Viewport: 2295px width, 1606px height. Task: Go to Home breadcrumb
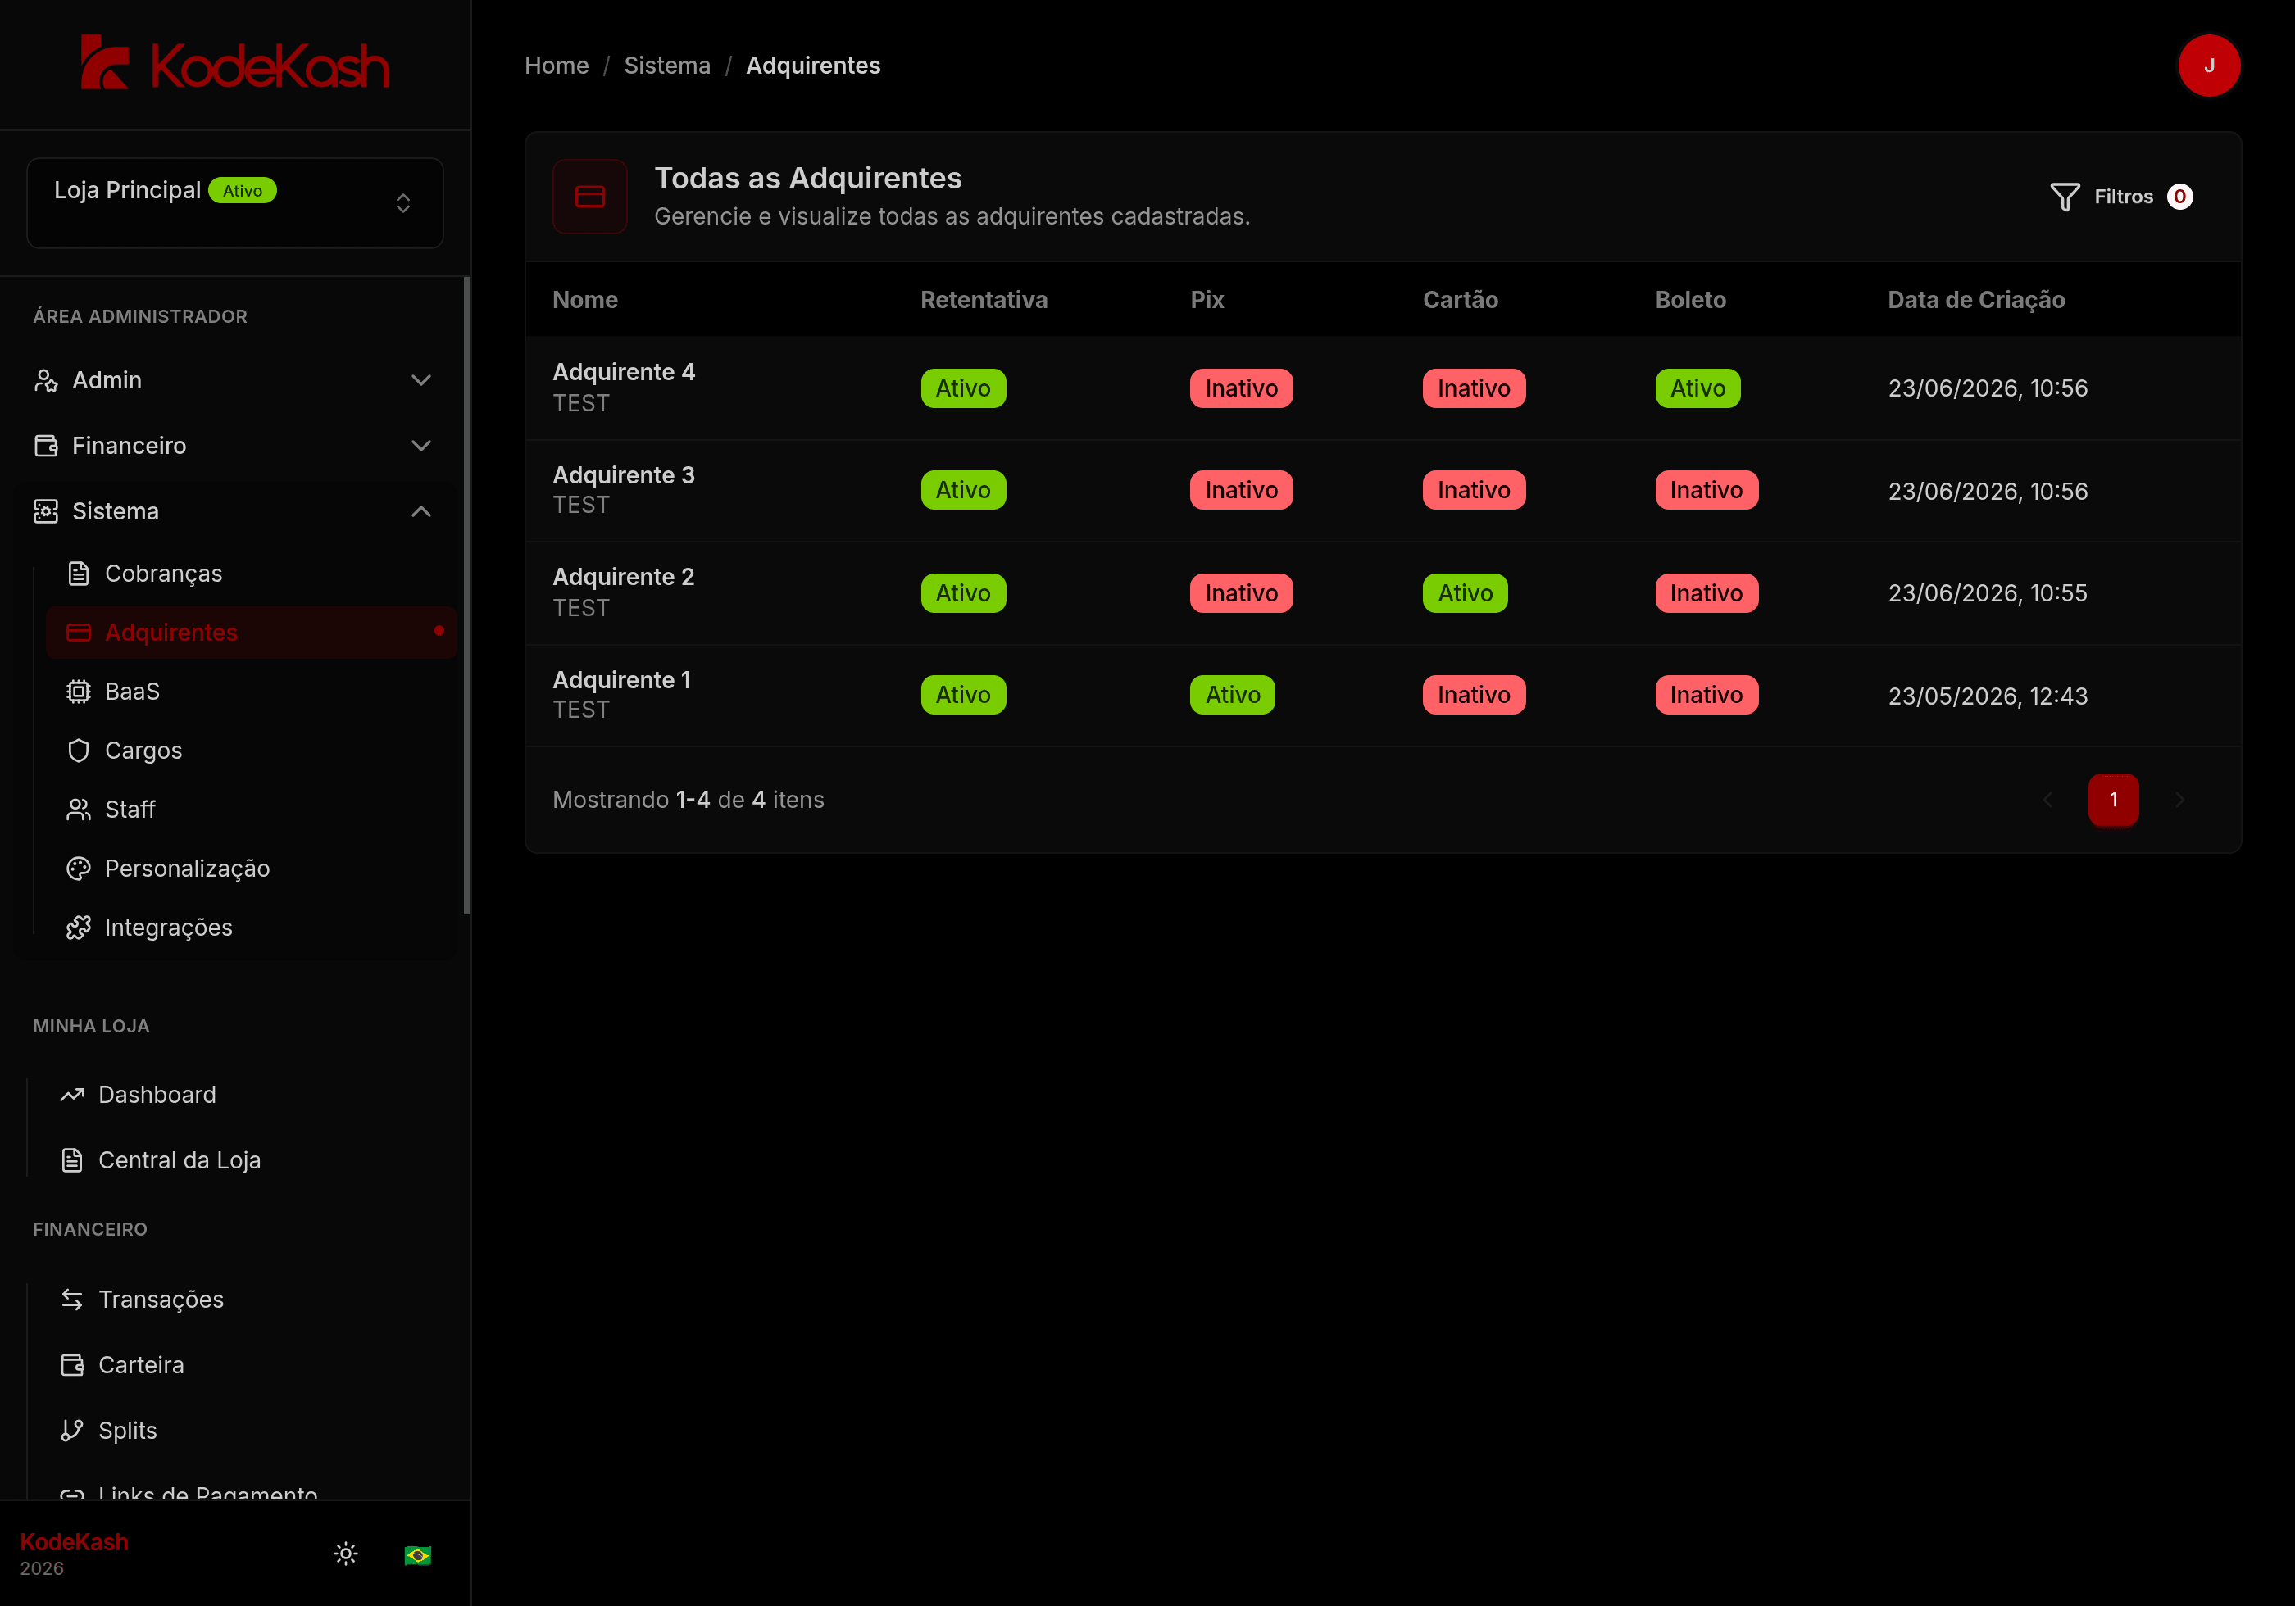tap(557, 66)
